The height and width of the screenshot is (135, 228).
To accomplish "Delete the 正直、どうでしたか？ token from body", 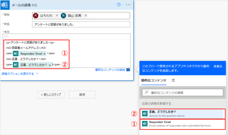I will pos(50,65).
